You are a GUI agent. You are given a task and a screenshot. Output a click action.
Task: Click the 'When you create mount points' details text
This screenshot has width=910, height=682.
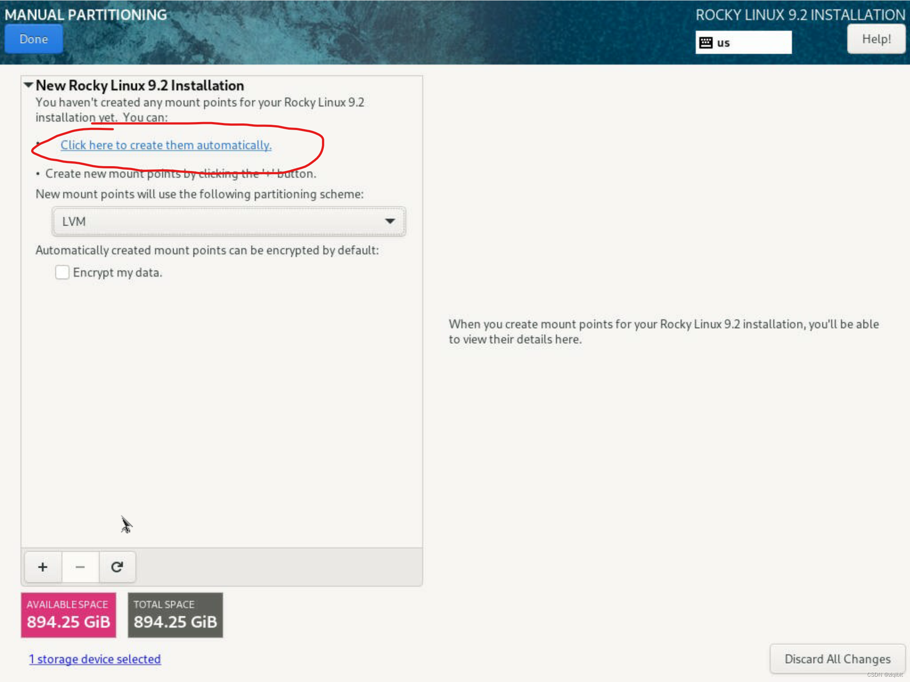[664, 331]
